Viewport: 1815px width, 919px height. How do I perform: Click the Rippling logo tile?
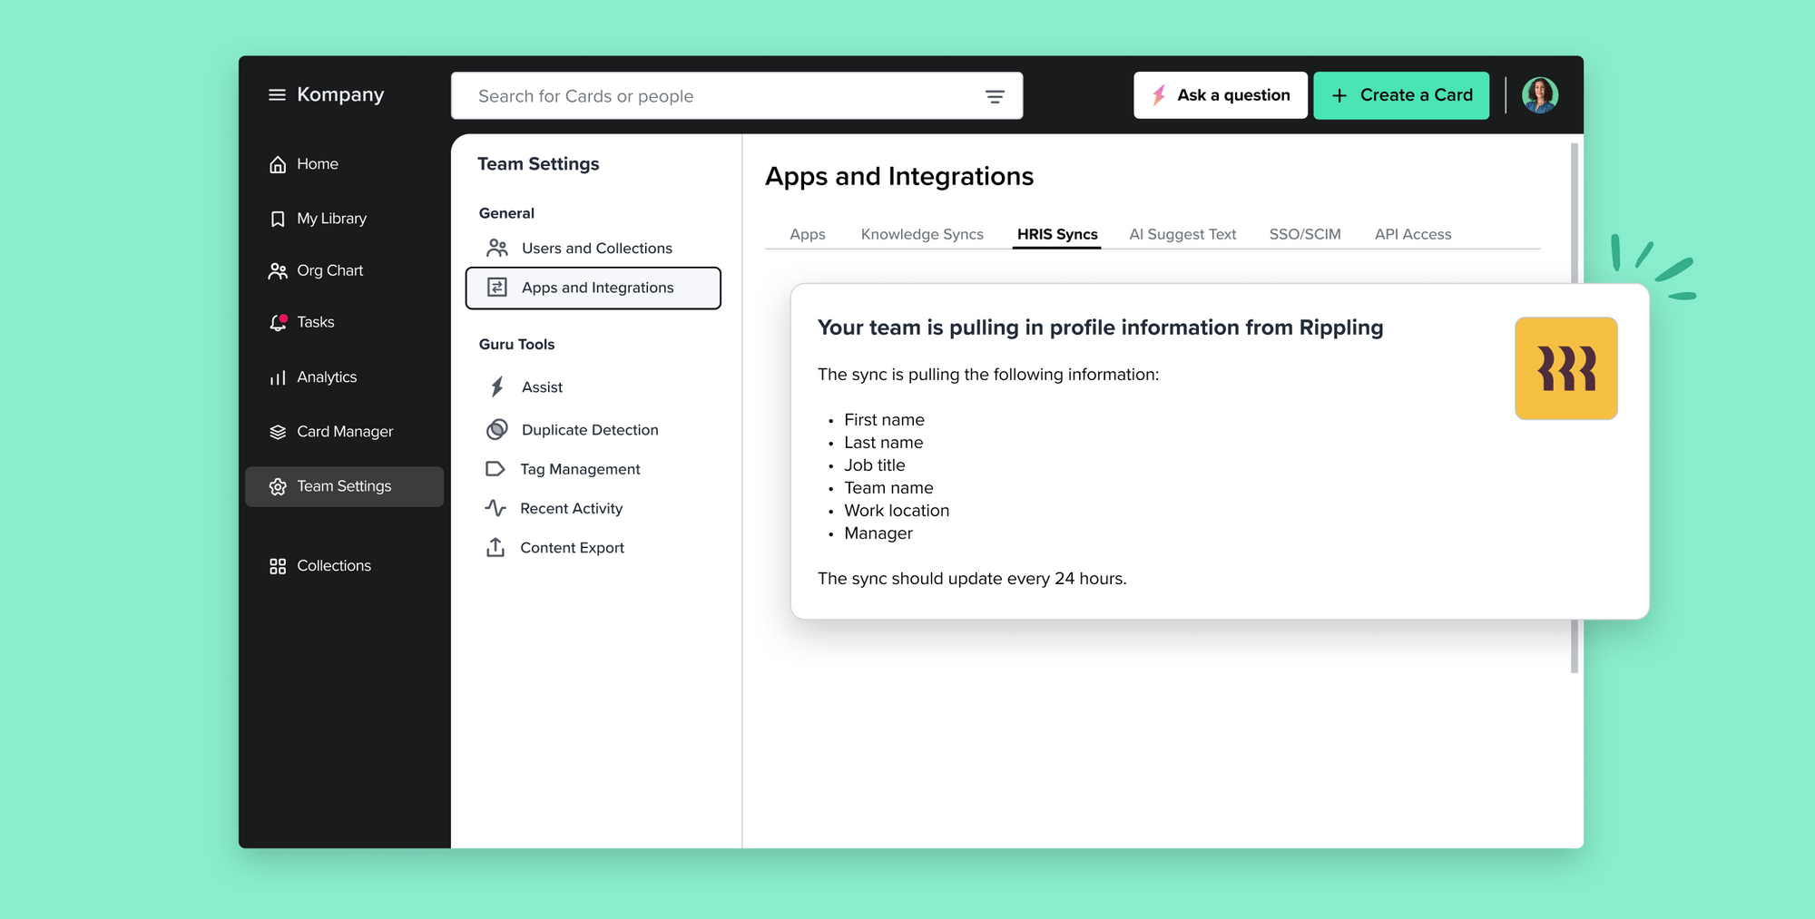pyautogui.click(x=1565, y=369)
